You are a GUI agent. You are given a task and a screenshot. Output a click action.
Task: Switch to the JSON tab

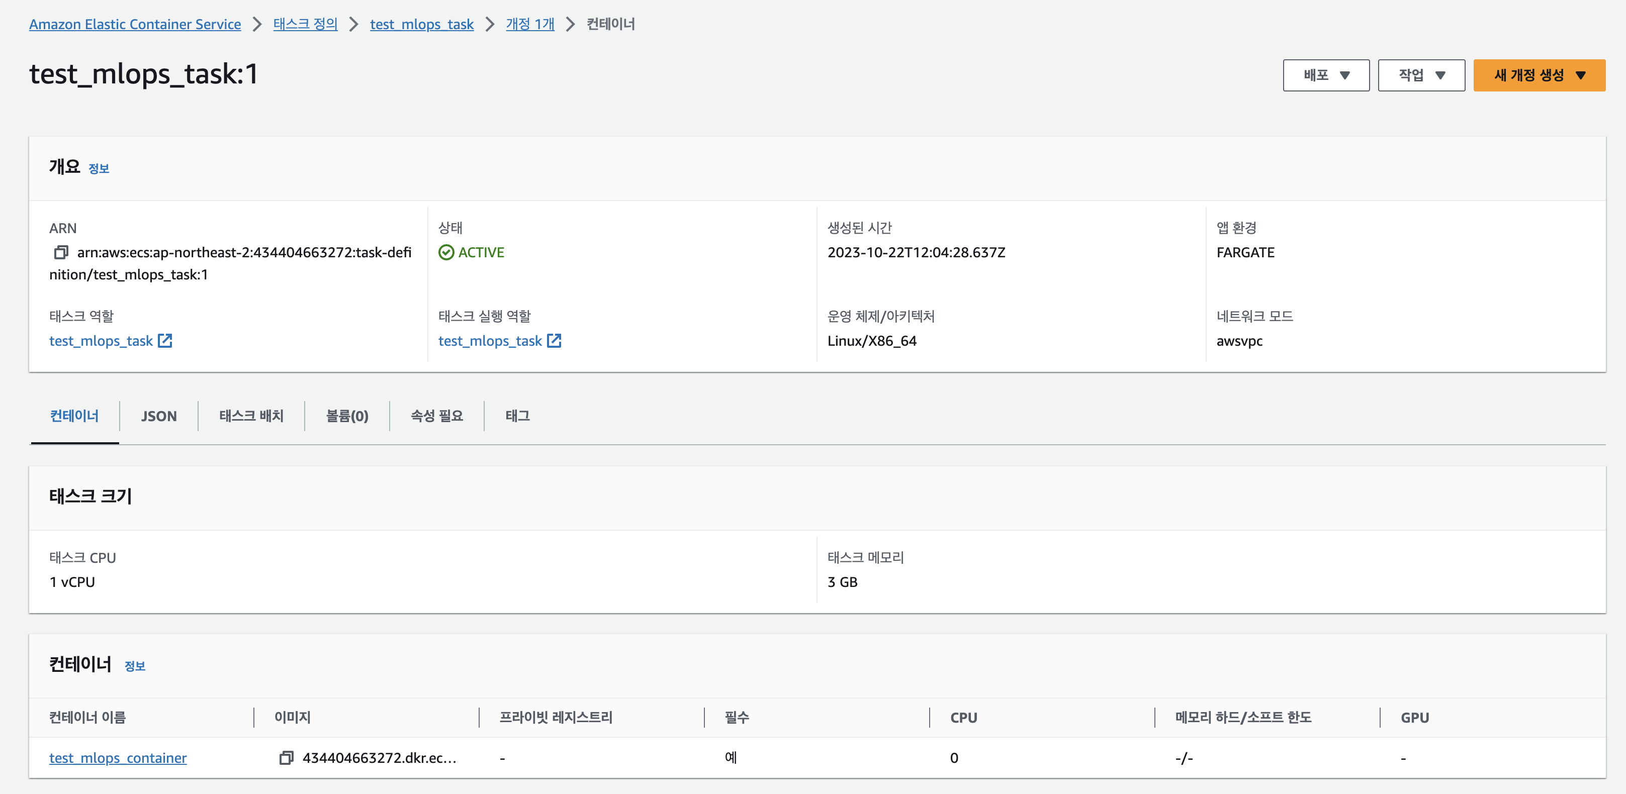point(158,416)
